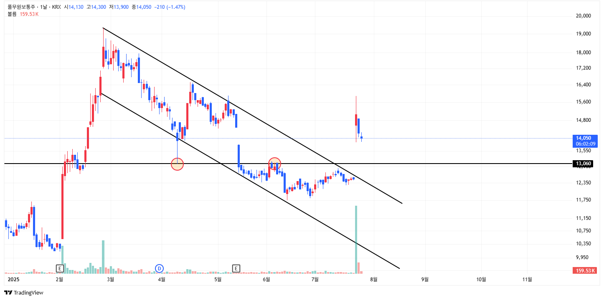Click the close value 종14,050 in the header

[142, 7]
